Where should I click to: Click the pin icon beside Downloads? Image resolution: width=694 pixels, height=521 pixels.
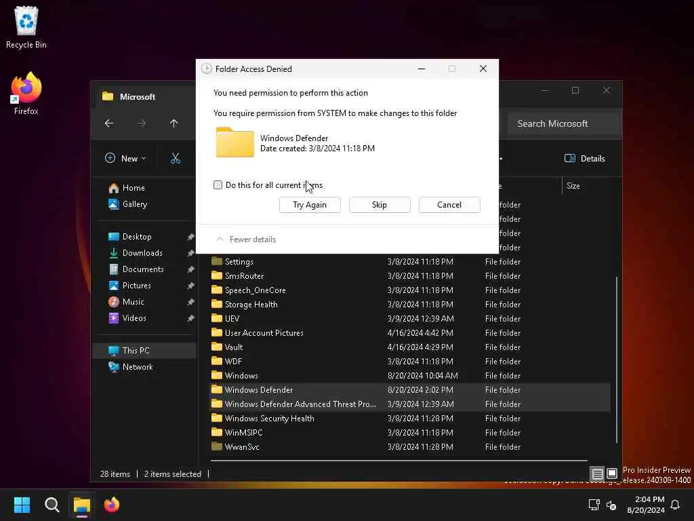(190, 253)
